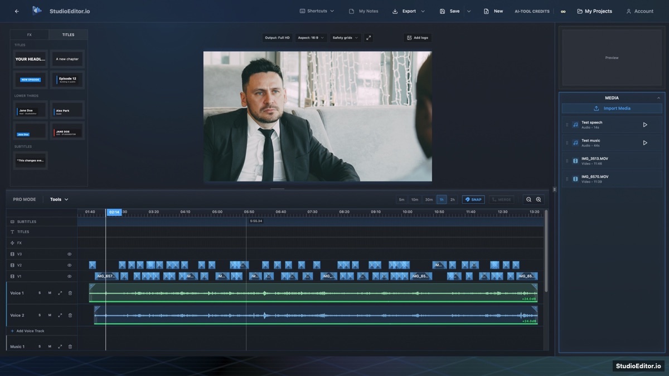Click the fullscreen expand preview icon
The height and width of the screenshot is (376, 669).
pos(369,38)
